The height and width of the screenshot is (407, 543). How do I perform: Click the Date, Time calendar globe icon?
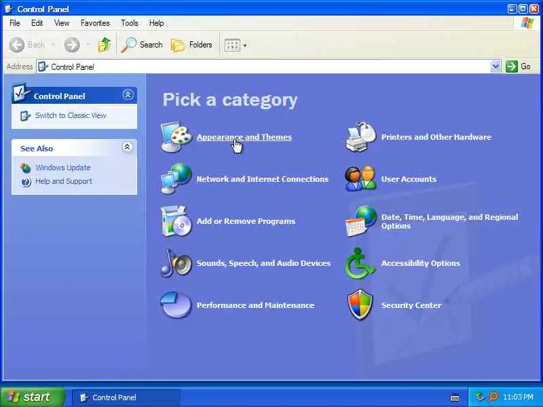360,221
